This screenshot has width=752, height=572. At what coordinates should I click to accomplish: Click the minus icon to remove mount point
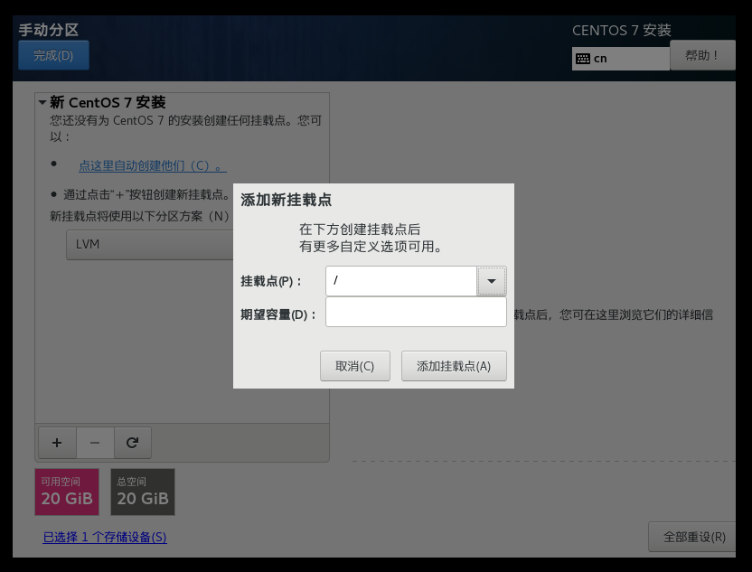pyautogui.click(x=95, y=443)
